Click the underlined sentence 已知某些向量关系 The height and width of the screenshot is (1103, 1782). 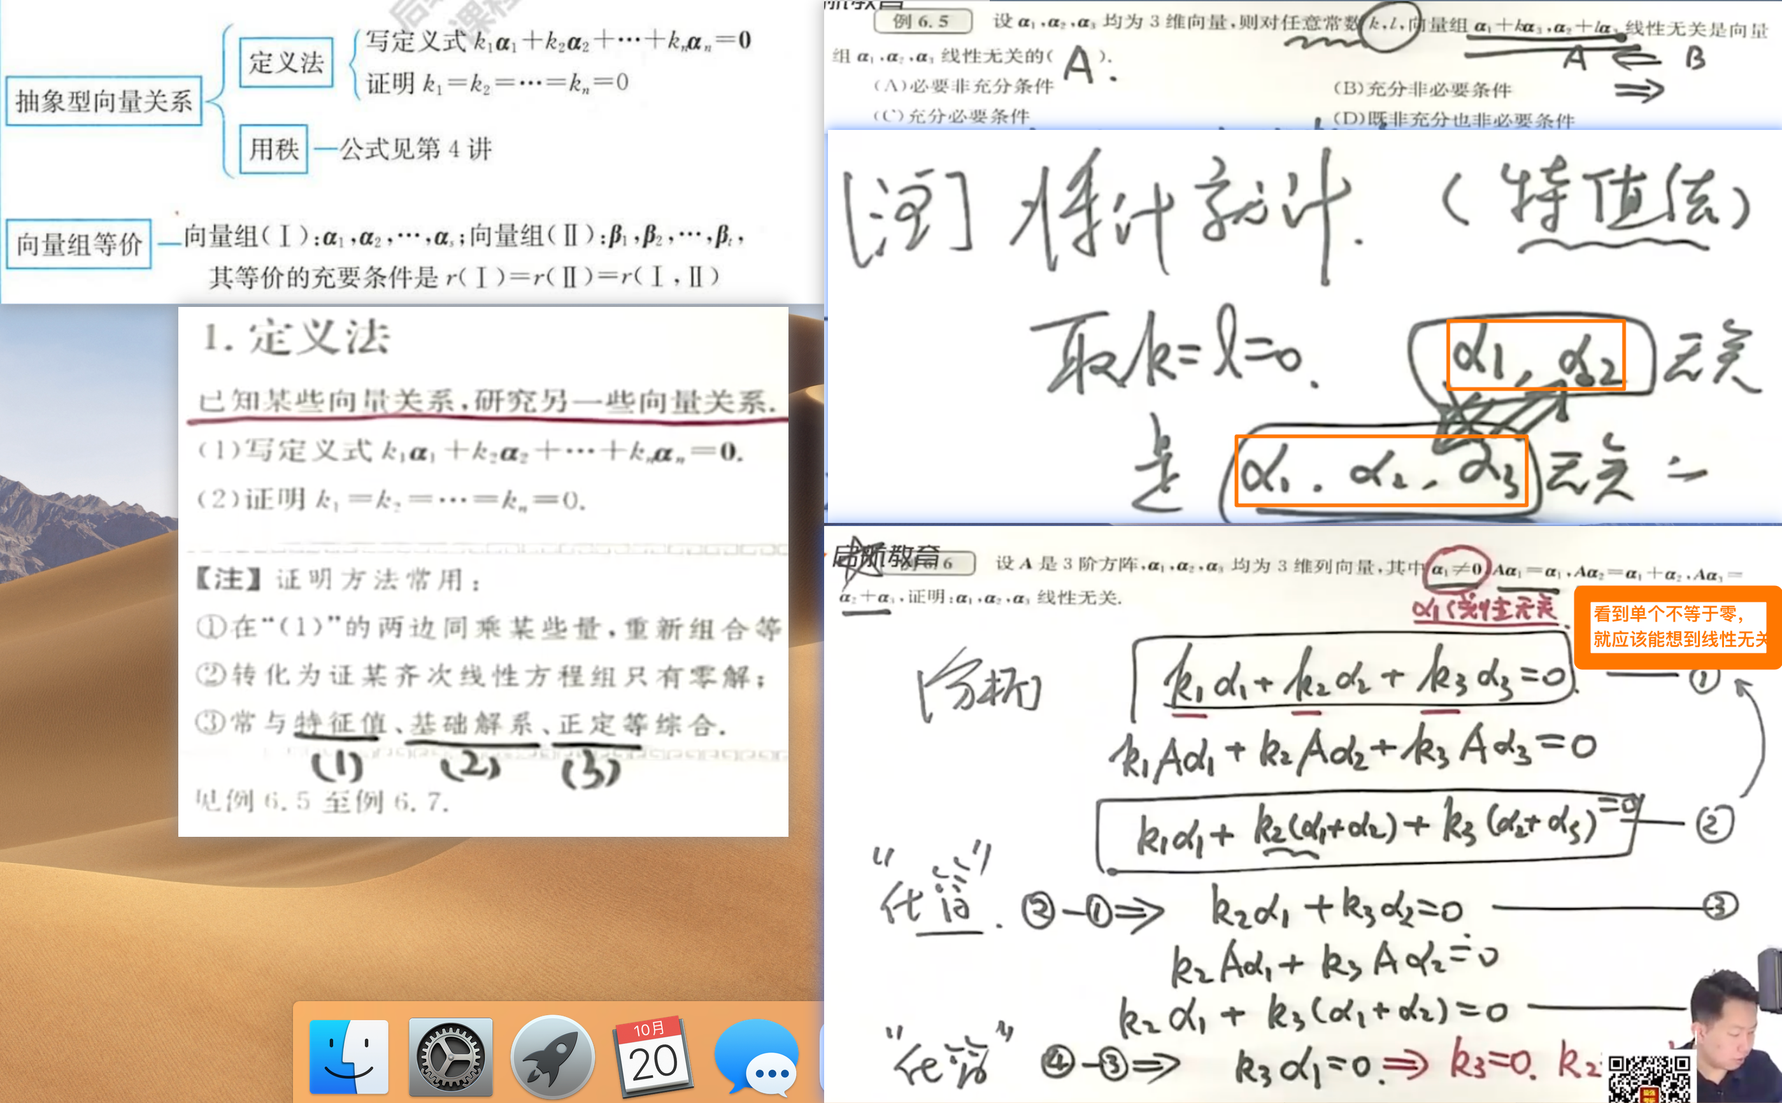tap(487, 401)
